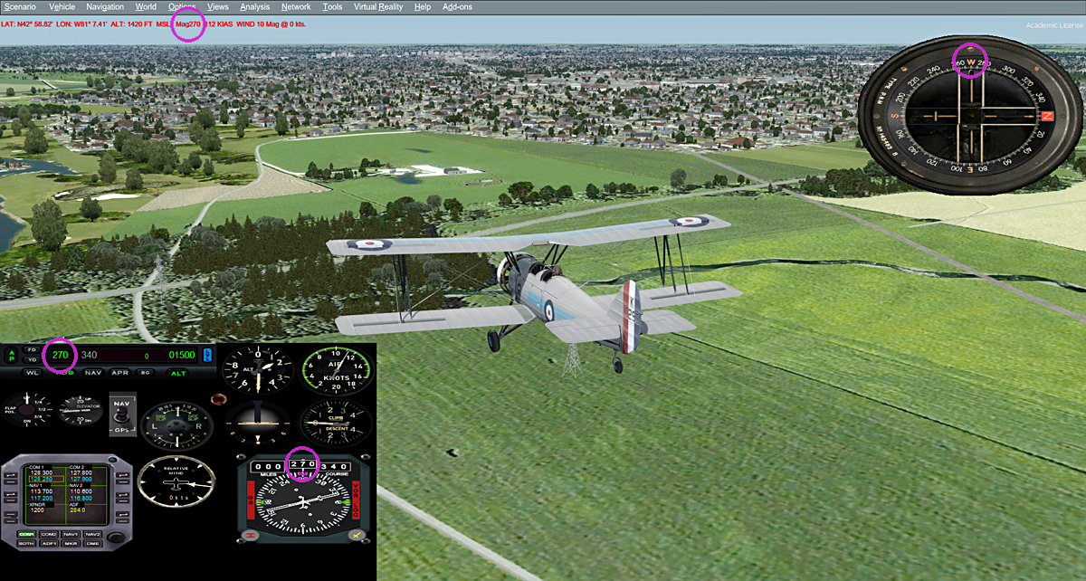1086x581 pixels.
Task: Click the turn coordinator gauge
Action: point(176,425)
